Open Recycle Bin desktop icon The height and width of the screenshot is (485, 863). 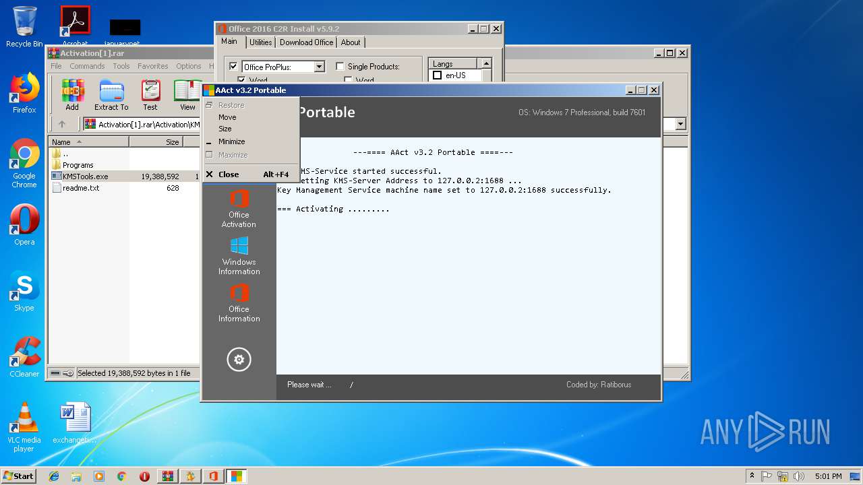tap(24, 27)
